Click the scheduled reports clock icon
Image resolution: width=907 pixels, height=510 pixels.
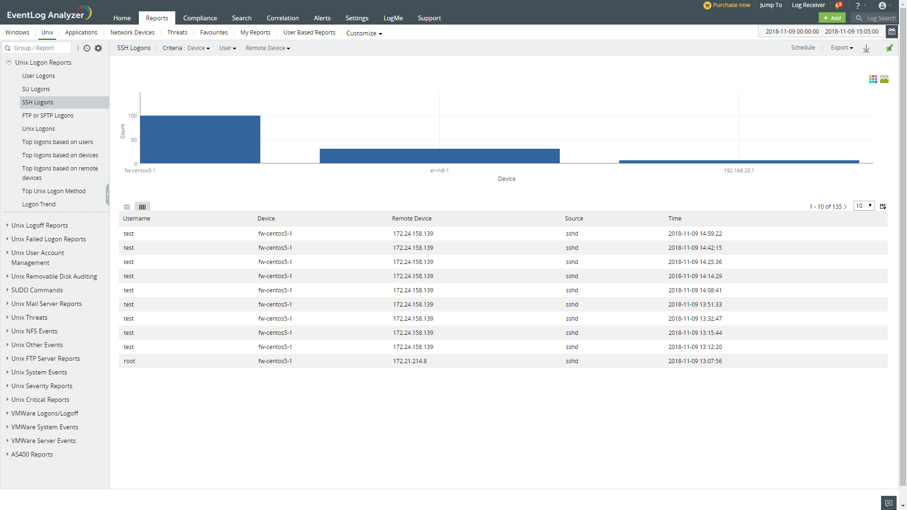point(87,48)
